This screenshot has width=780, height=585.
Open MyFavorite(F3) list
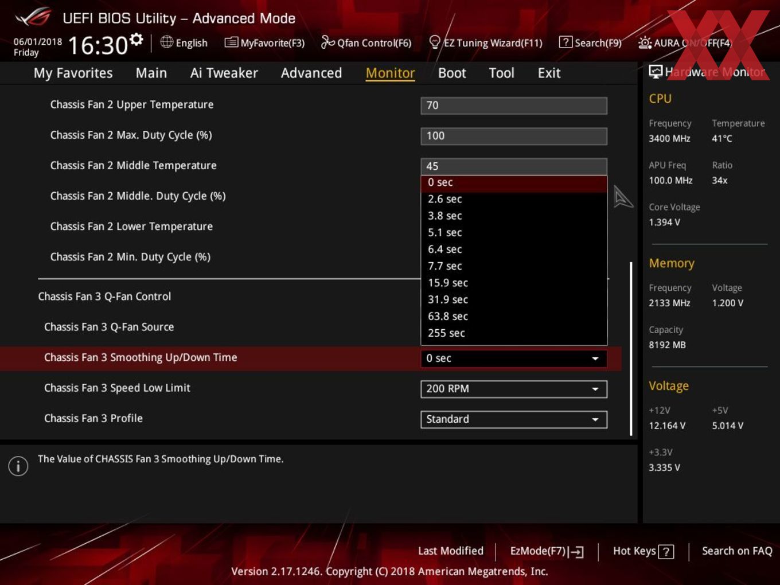click(x=264, y=42)
